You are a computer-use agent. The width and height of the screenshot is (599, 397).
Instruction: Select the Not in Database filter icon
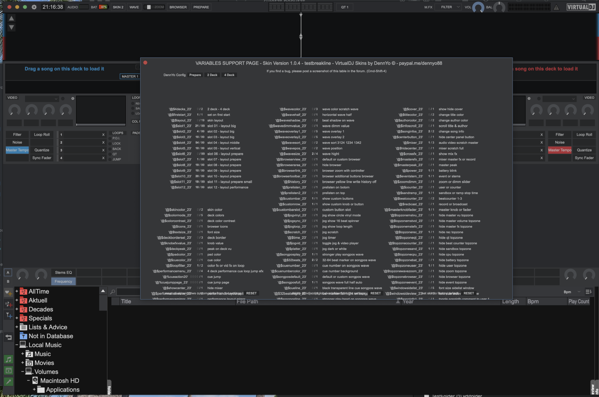tap(24, 336)
